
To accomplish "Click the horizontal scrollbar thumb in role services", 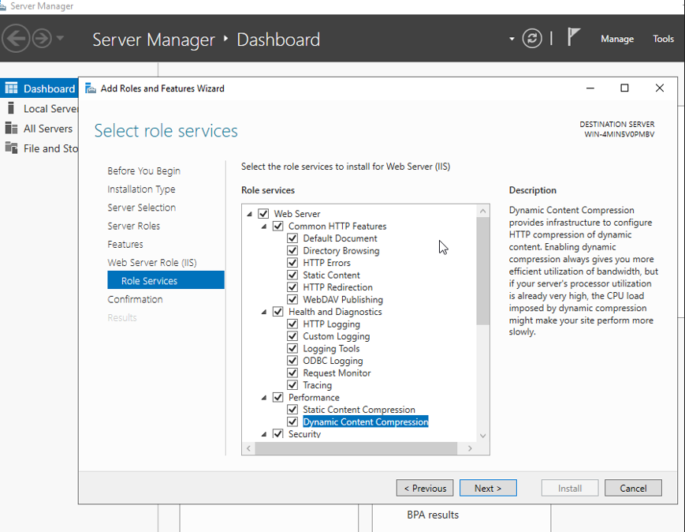I will click(356, 448).
